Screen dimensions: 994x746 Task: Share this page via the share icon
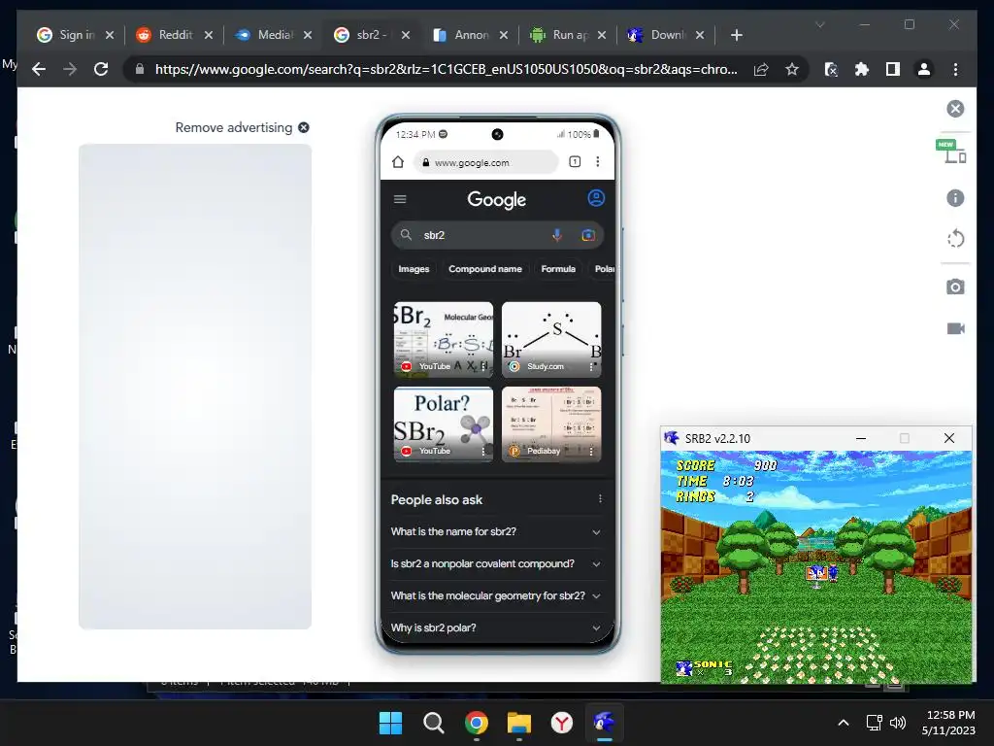[x=761, y=69]
